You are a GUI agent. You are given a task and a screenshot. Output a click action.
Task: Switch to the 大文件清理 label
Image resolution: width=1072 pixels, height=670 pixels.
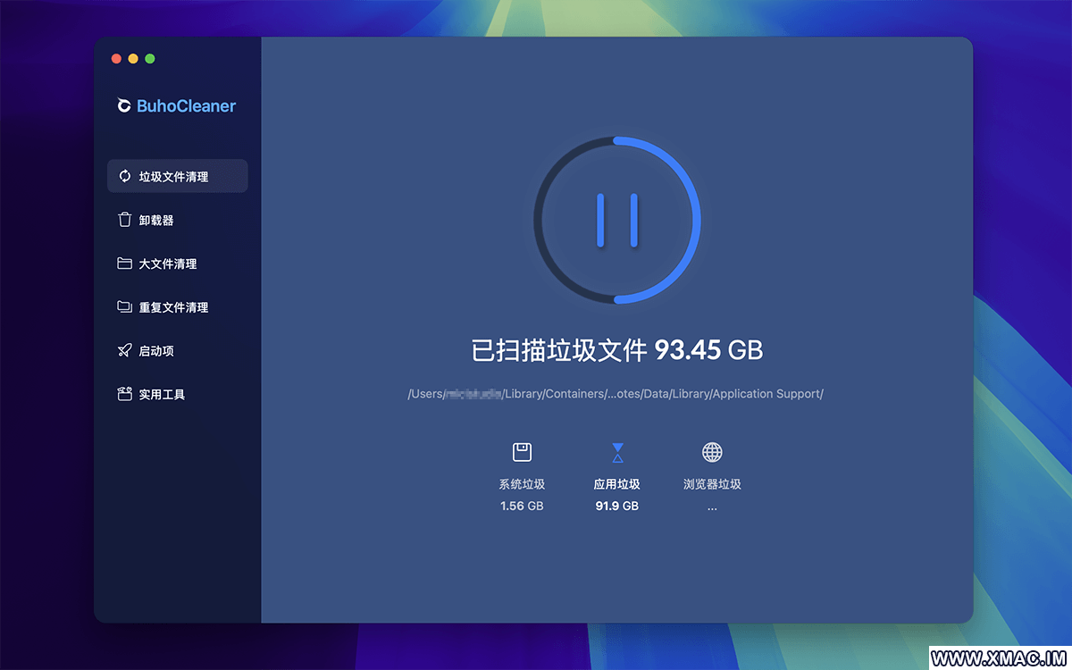(168, 264)
